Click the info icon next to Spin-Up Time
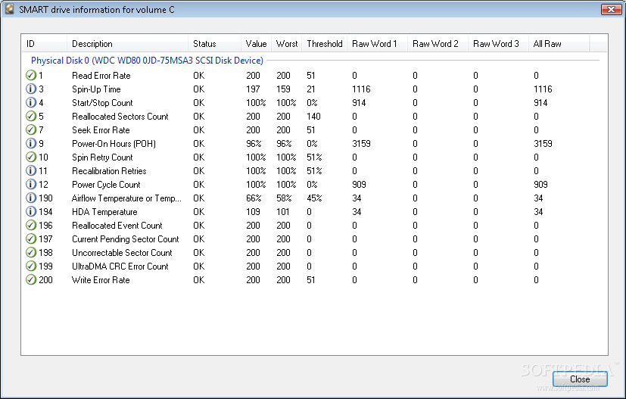This screenshot has height=399, width=626. pyautogui.click(x=31, y=89)
